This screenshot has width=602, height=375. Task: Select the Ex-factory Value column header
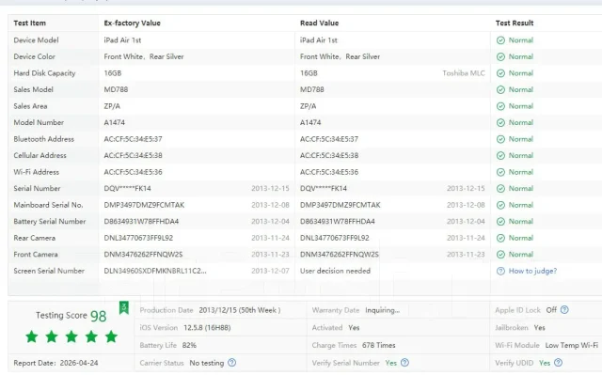click(132, 23)
